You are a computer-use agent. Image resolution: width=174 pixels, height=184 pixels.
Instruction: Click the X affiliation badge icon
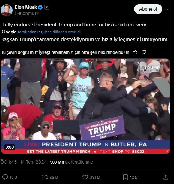click(47, 7)
